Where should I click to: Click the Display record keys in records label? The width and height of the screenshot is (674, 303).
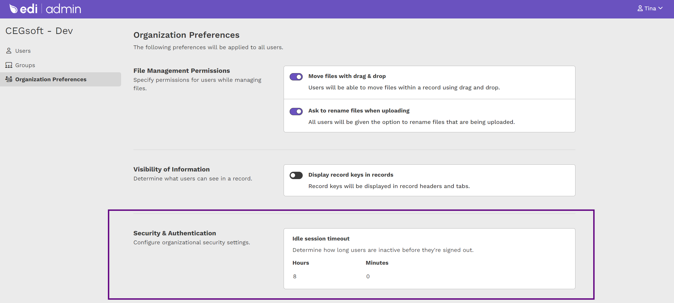pos(351,175)
